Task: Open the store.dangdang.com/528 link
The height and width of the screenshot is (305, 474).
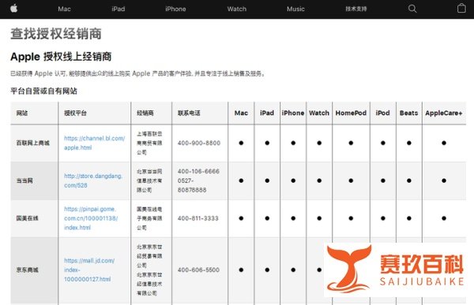Action: (93, 180)
